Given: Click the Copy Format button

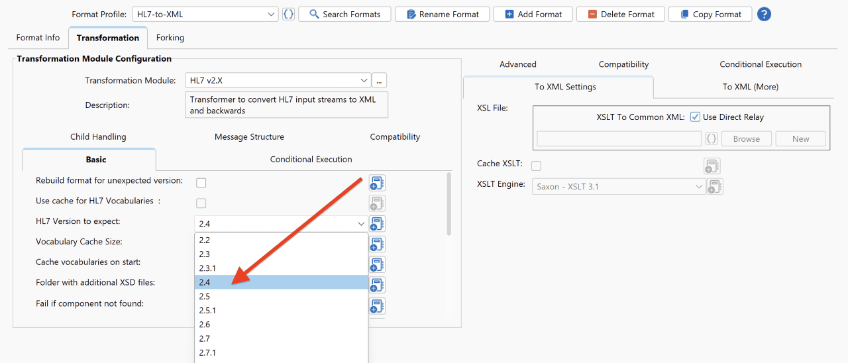Looking at the screenshot, I should [710, 14].
